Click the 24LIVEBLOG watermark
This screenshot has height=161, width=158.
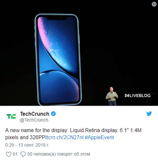pos(137,96)
